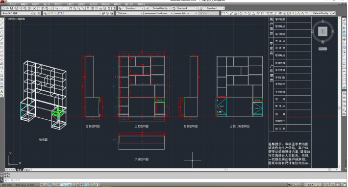Select the Mirror tool in Modify toolbar

click(x=344, y=28)
